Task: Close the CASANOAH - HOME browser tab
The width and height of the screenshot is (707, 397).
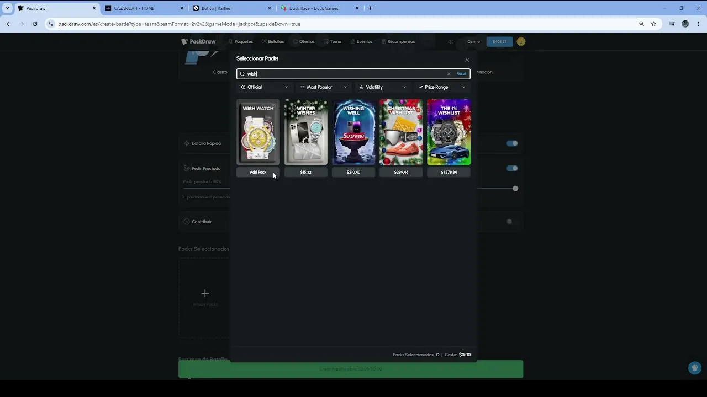Action: point(182,8)
